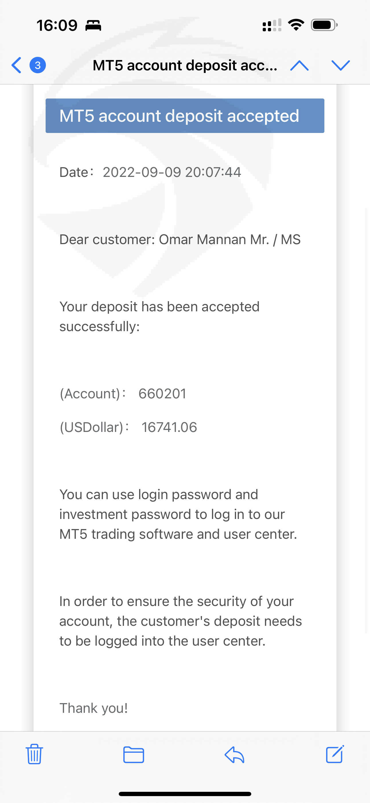Tap the status bar clock showing 16:09
Image resolution: width=370 pixels, height=803 pixels.
tap(57, 25)
